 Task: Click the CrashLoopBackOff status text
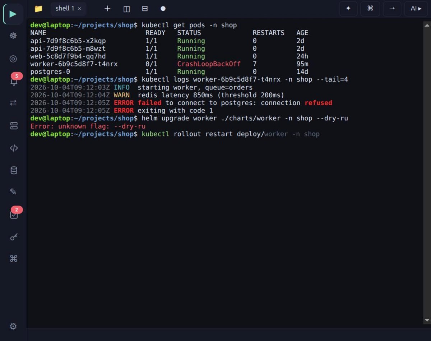(209, 64)
